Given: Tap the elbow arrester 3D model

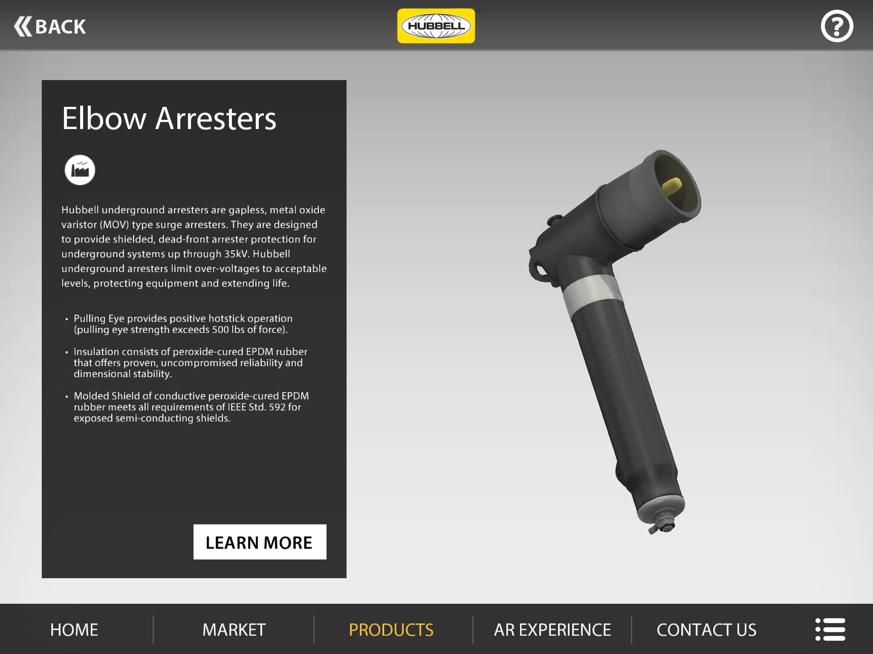Looking at the screenshot, I should (x=615, y=341).
